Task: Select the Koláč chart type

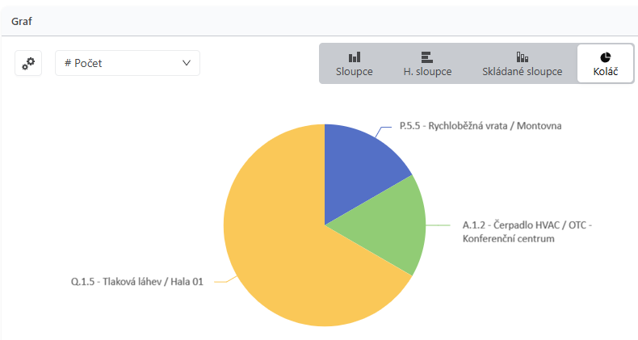Action: click(x=606, y=64)
